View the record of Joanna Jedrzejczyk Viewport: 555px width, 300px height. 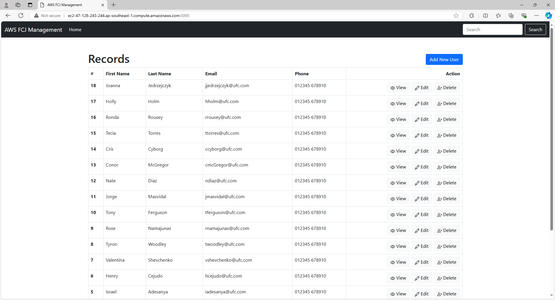point(398,88)
